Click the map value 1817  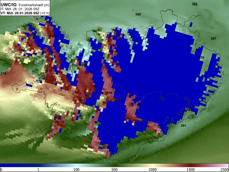click(48, 71)
